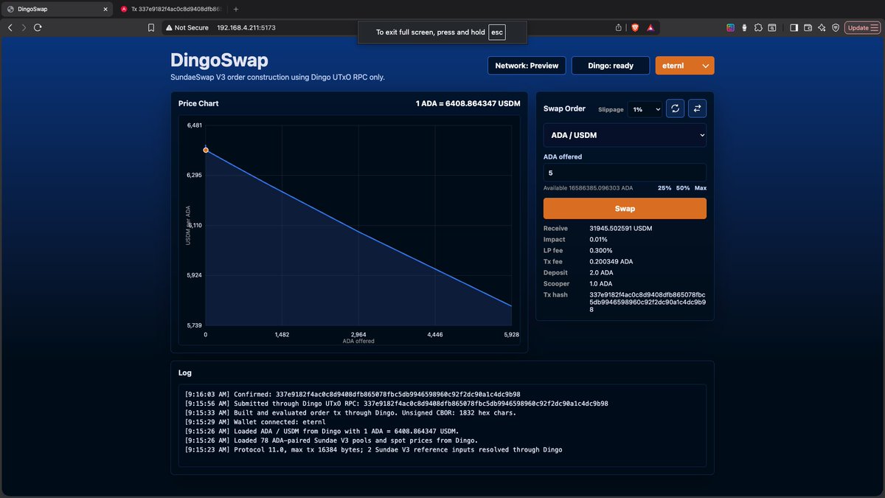885x498 pixels.
Task: Open the ADA / USDM pair dropdown
Action: (625, 136)
